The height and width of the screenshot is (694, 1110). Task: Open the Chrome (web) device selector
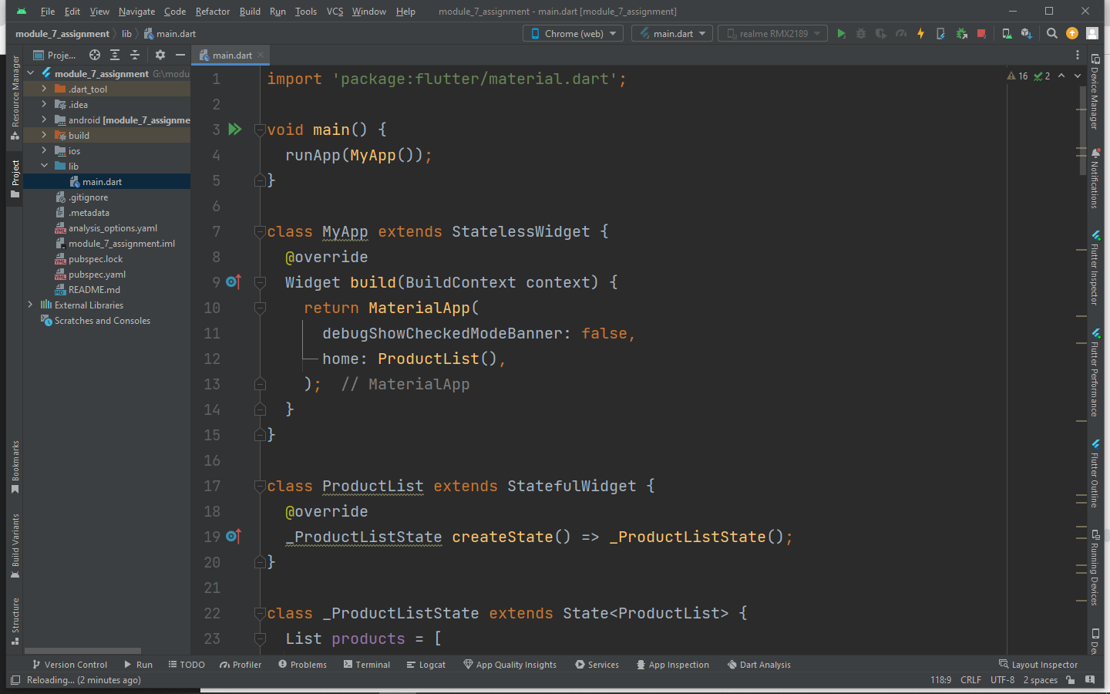coord(573,33)
